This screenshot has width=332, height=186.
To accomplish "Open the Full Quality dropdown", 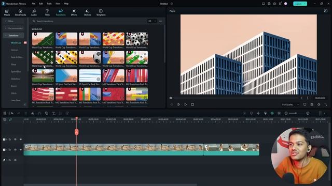I will tap(290, 104).
